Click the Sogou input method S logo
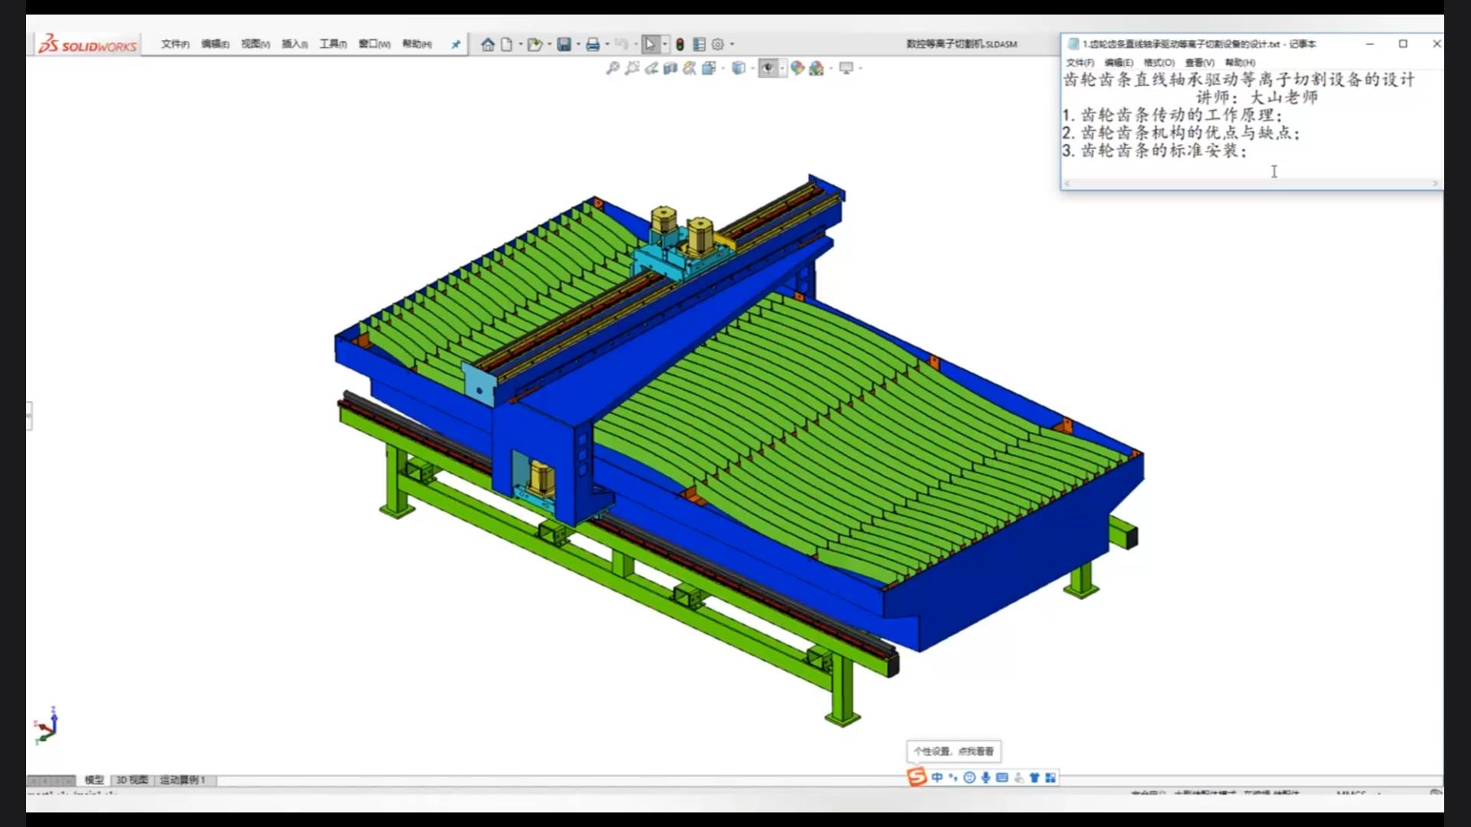Viewport: 1471px width, 827px height. [x=917, y=777]
